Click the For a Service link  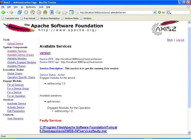coord(14,92)
